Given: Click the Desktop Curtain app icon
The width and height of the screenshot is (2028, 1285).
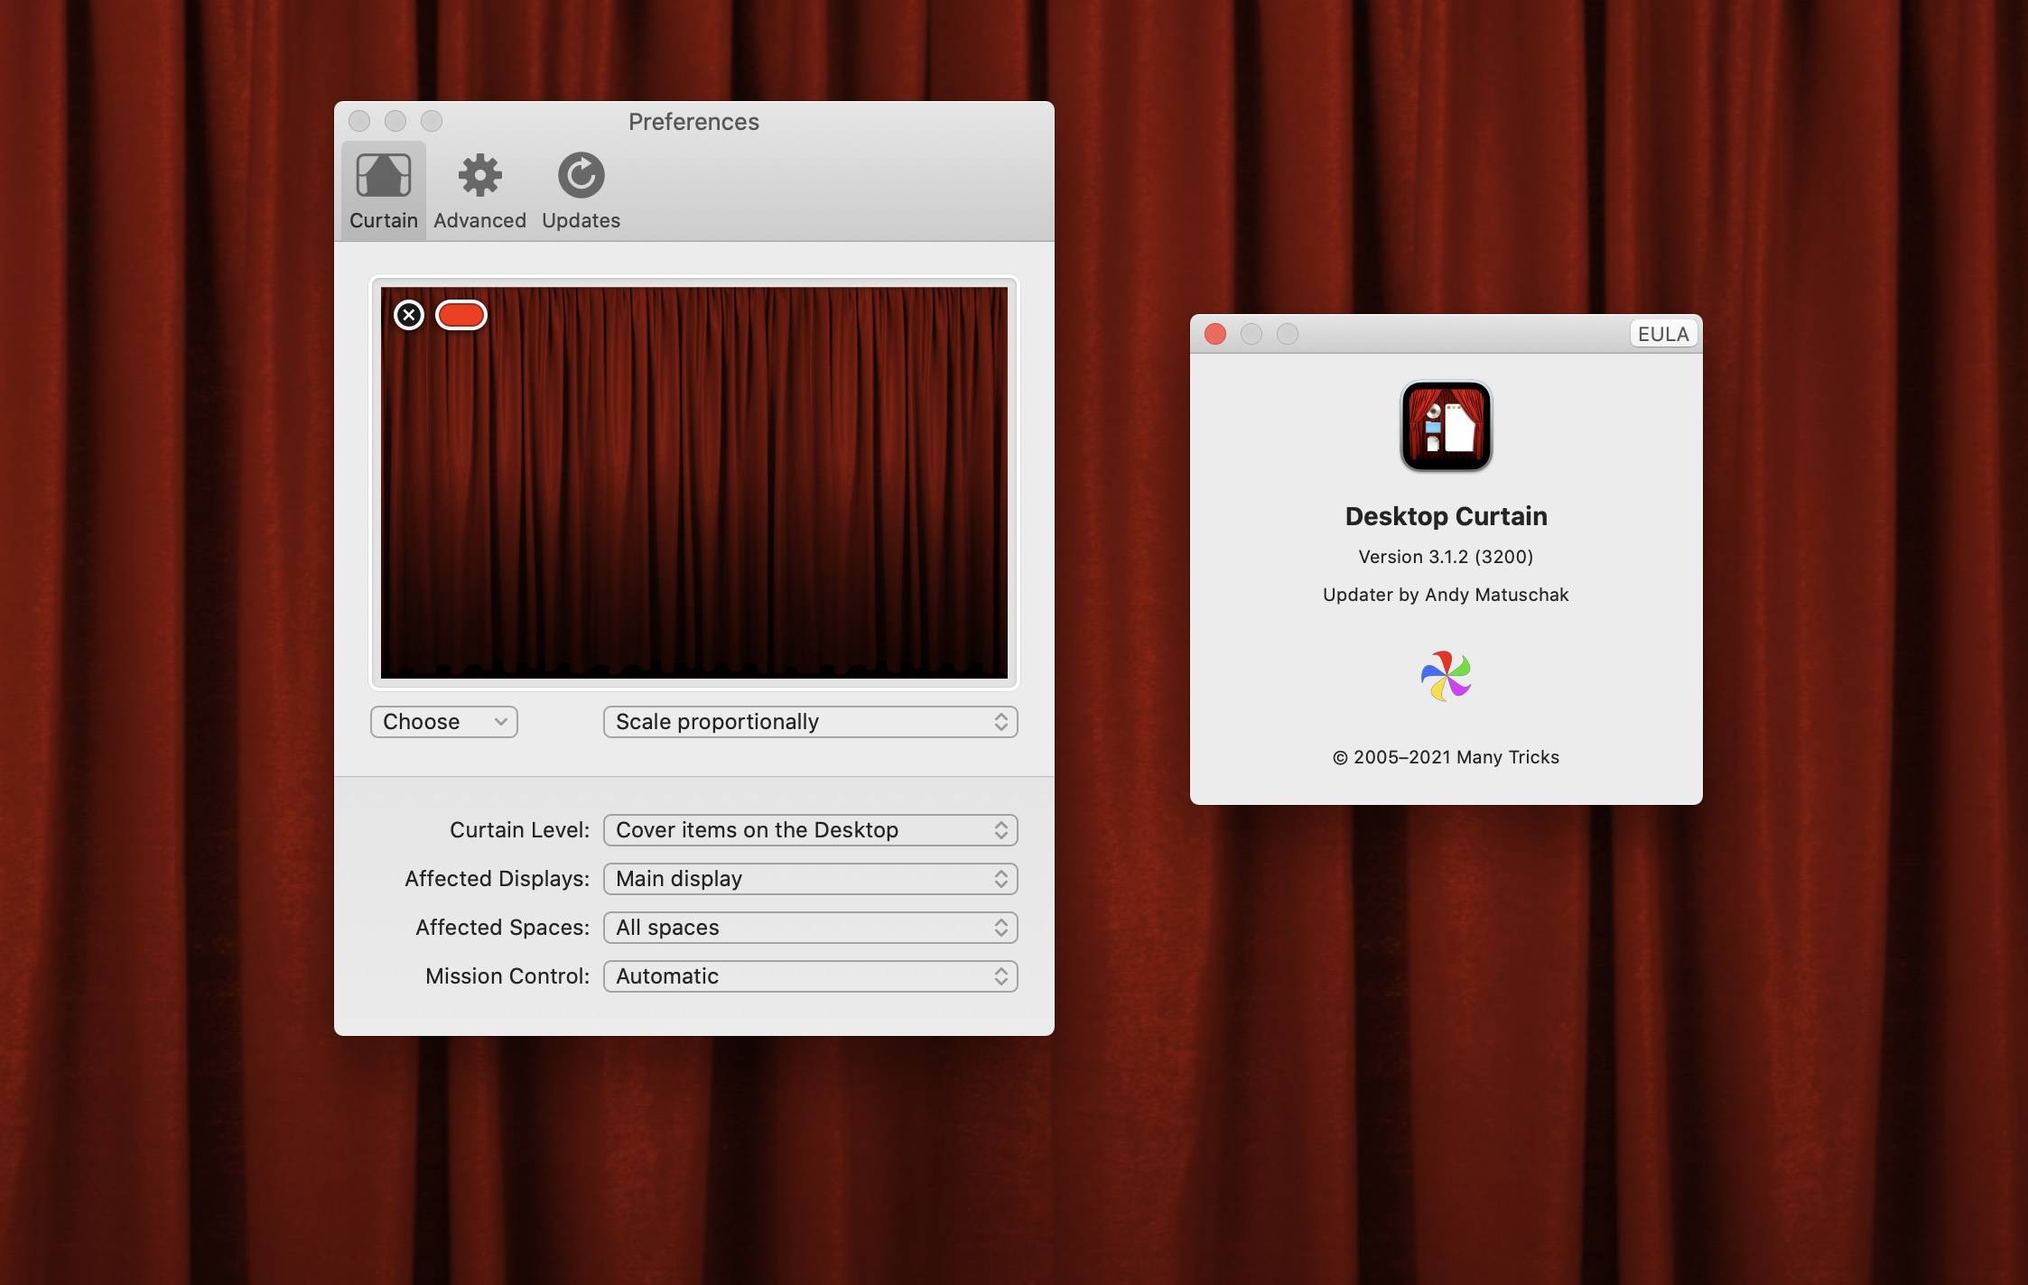Looking at the screenshot, I should 1446,426.
